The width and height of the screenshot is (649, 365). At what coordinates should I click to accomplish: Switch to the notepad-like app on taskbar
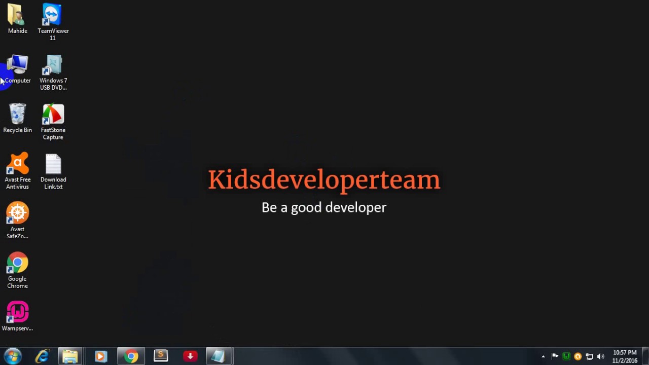219,356
